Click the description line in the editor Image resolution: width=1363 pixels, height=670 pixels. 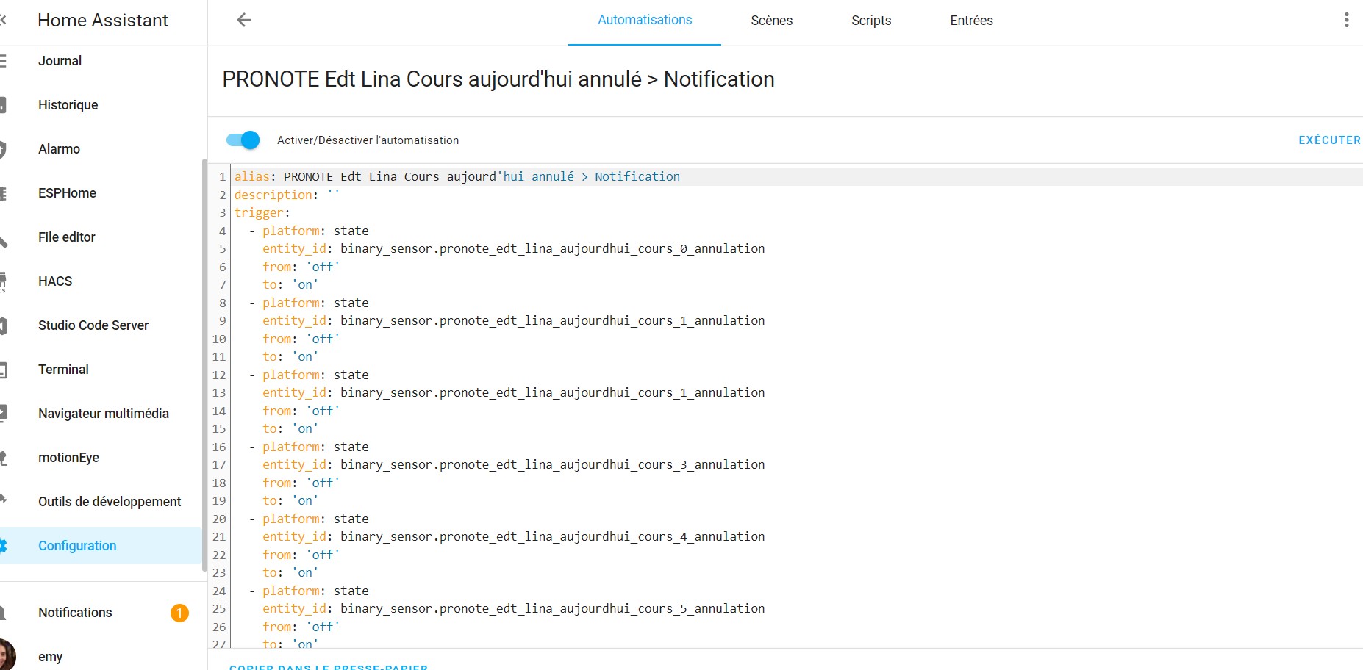(287, 195)
